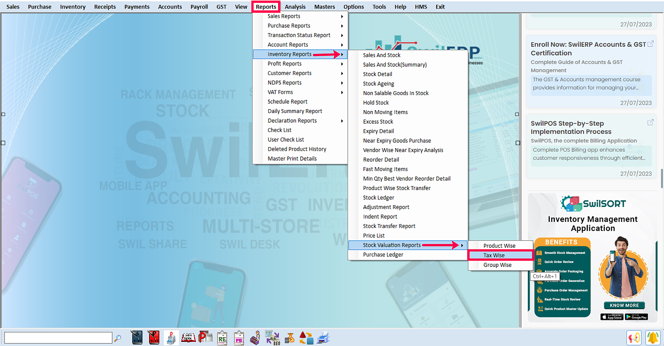
Task: Click the App Store badge
Action: pyautogui.click(x=612, y=317)
